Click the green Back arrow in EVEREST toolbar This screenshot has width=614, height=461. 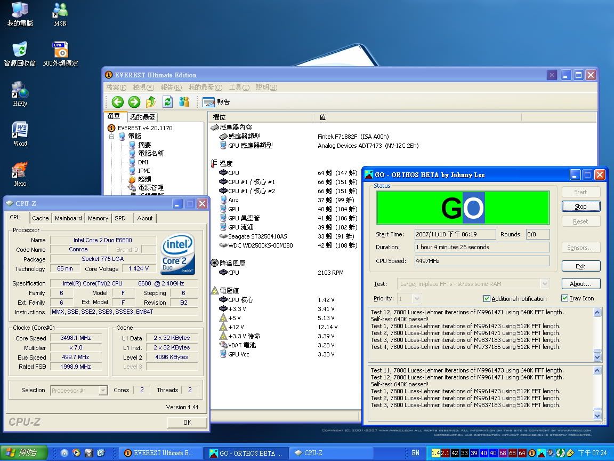point(118,102)
